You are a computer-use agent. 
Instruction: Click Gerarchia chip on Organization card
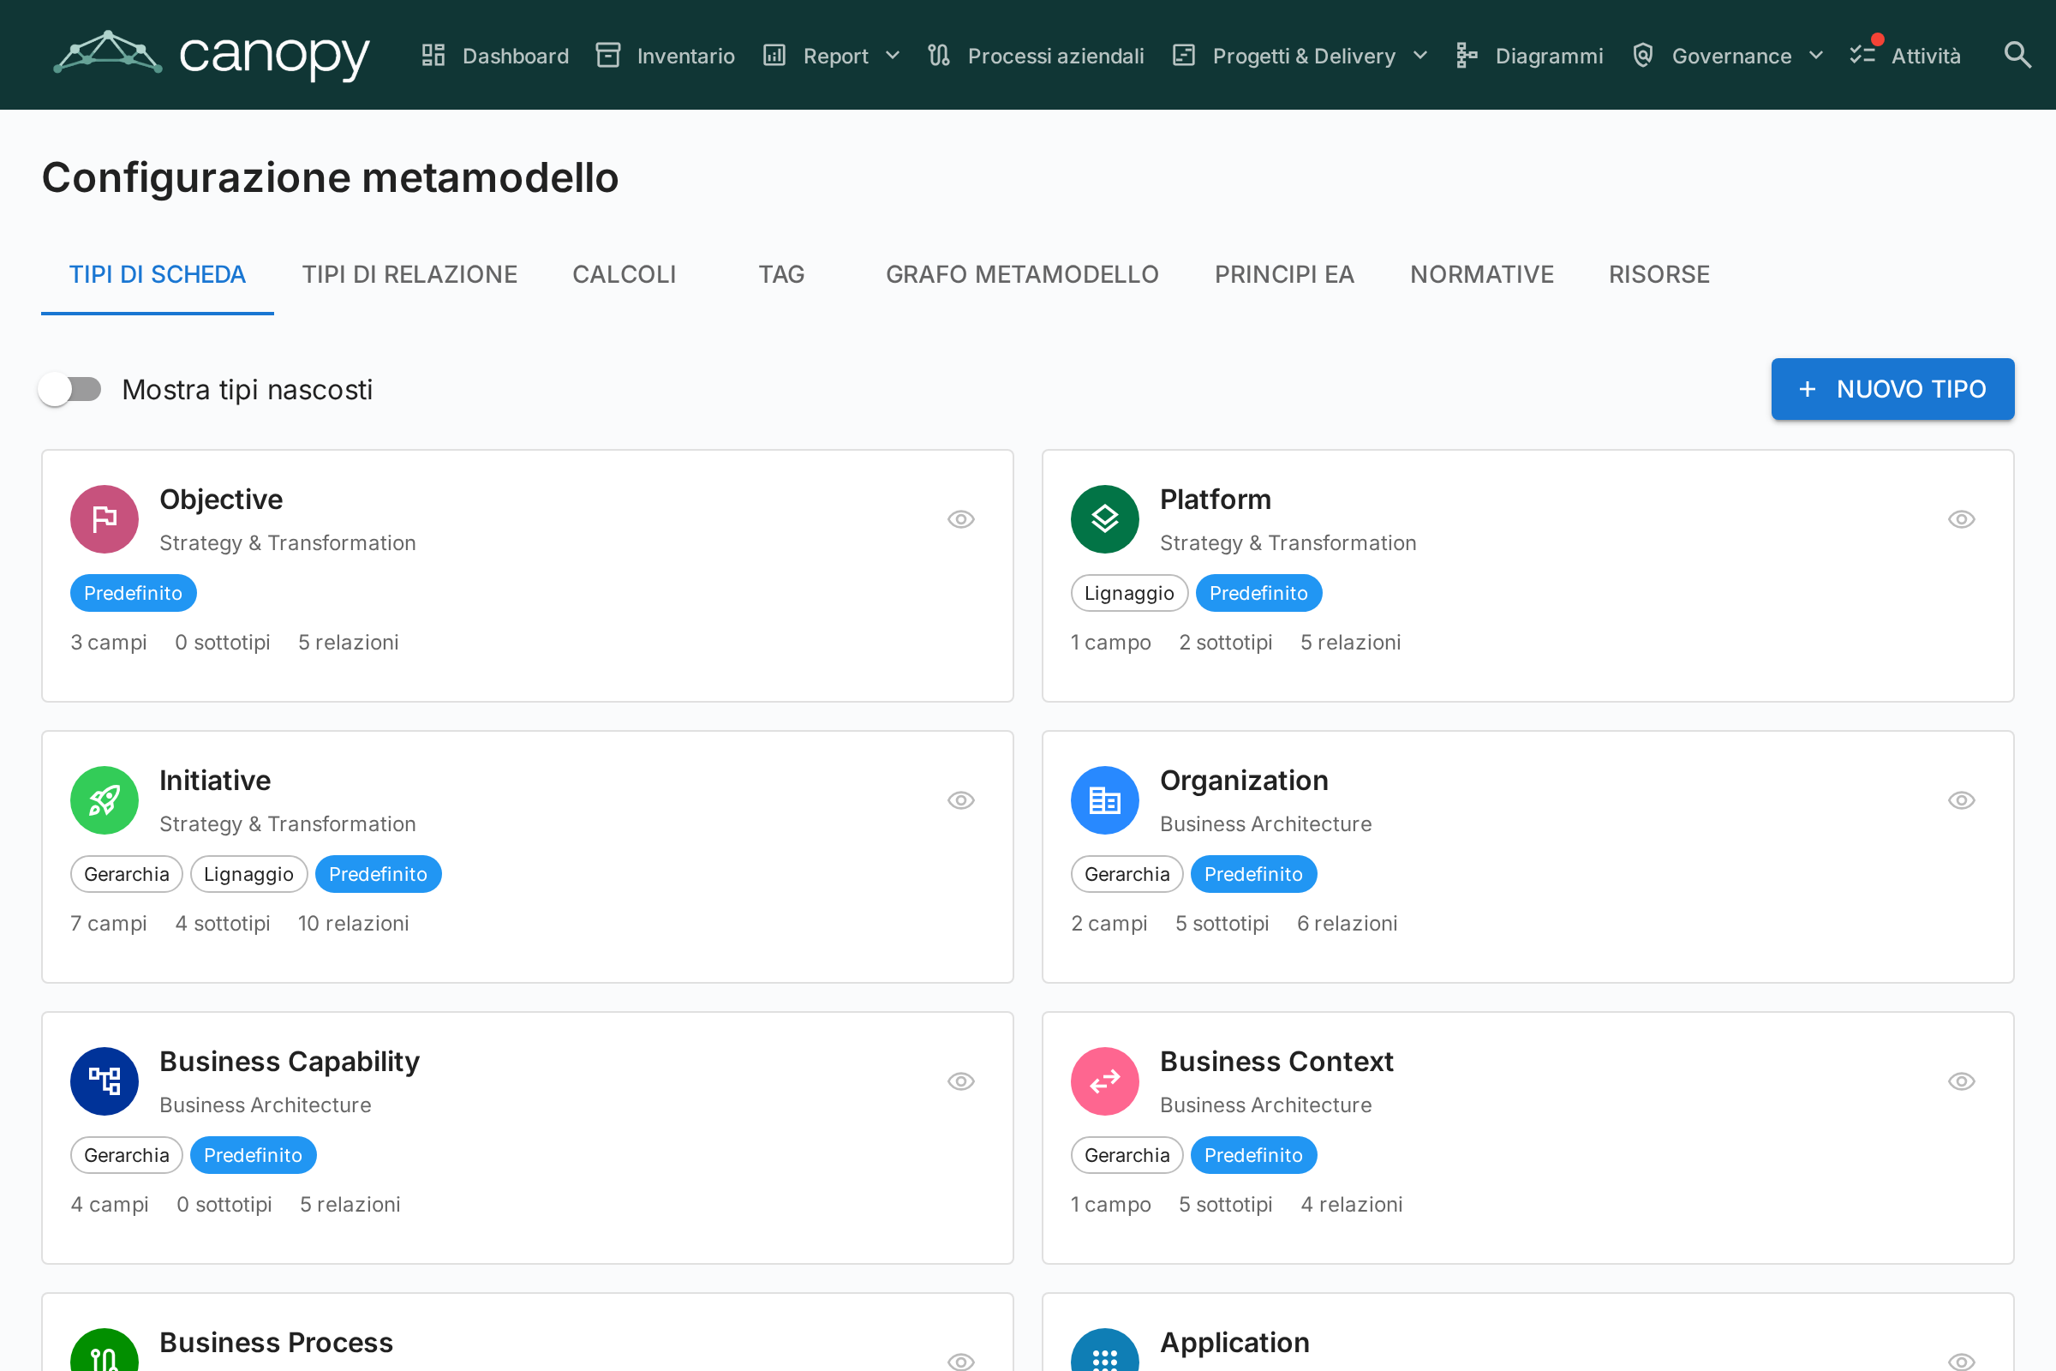click(x=1127, y=874)
